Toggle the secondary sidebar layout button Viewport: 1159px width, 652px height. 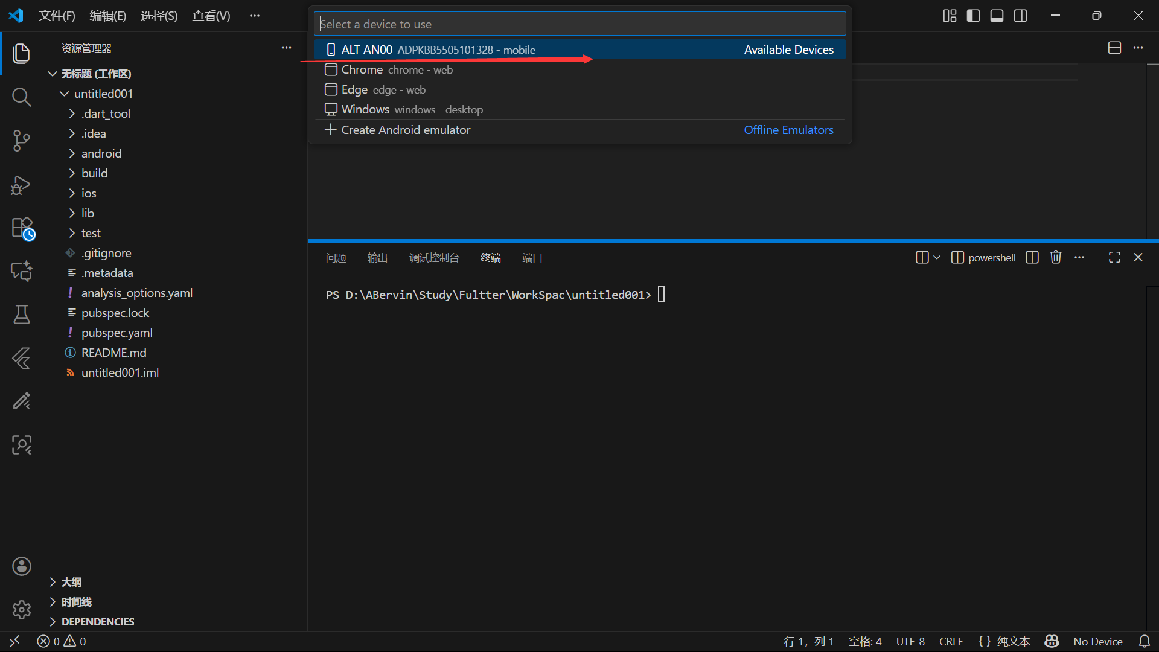(1020, 16)
